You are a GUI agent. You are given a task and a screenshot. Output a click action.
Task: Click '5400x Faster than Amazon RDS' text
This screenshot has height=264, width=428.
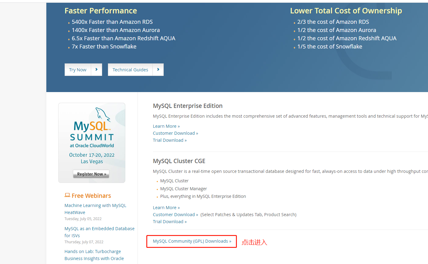coord(112,22)
